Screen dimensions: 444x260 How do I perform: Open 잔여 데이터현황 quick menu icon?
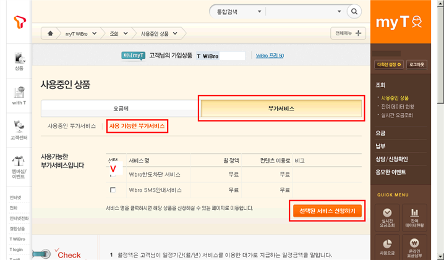tap(414, 217)
